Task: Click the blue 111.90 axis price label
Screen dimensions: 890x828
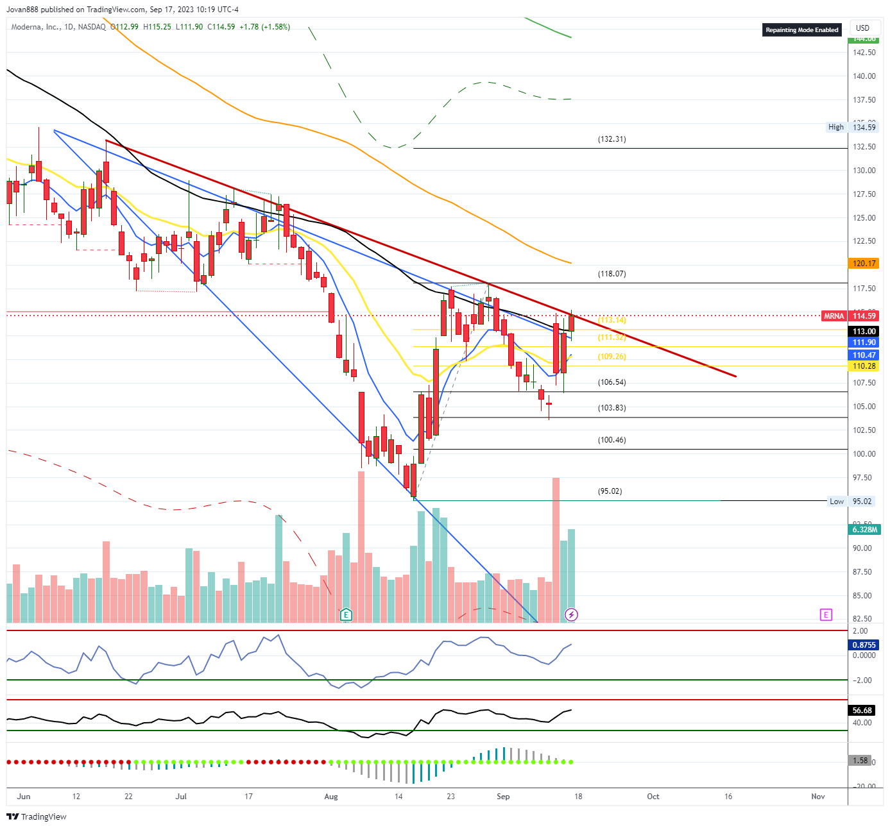Action: click(x=864, y=342)
